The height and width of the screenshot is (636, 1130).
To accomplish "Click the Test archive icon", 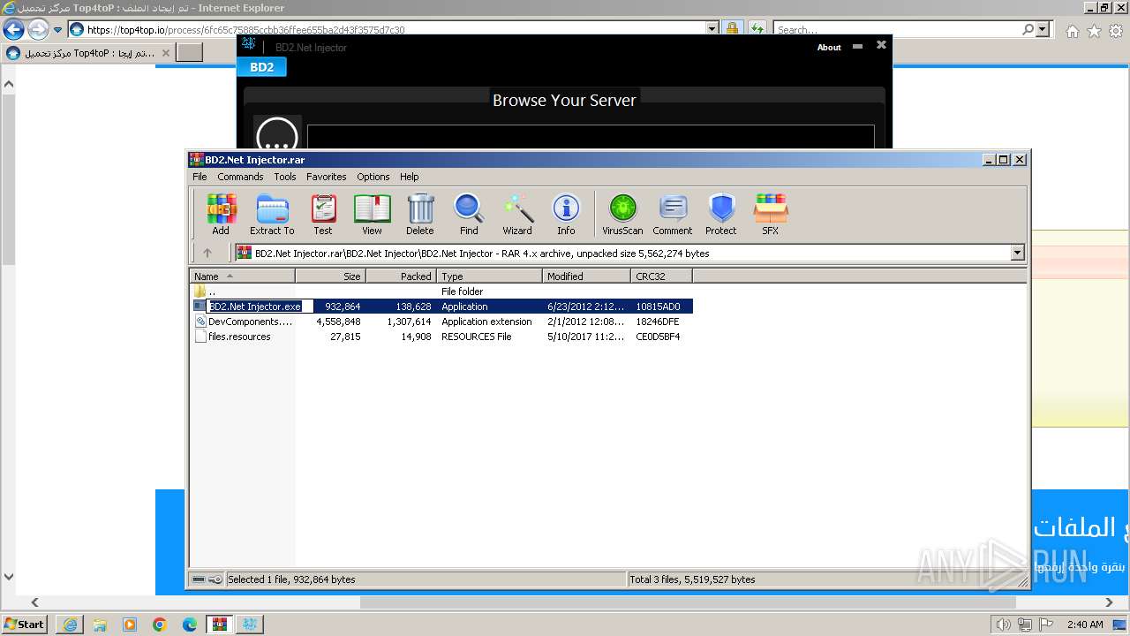I will pyautogui.click(x=323, y=215).
